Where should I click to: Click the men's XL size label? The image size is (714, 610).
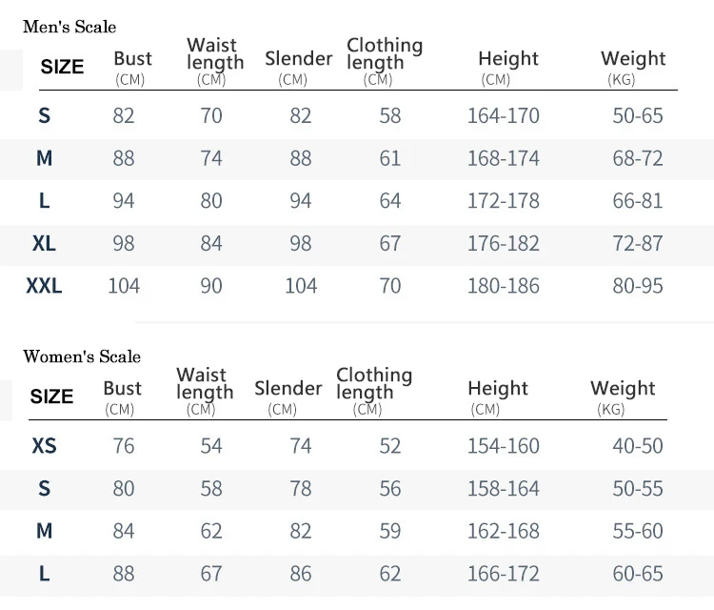44,243
